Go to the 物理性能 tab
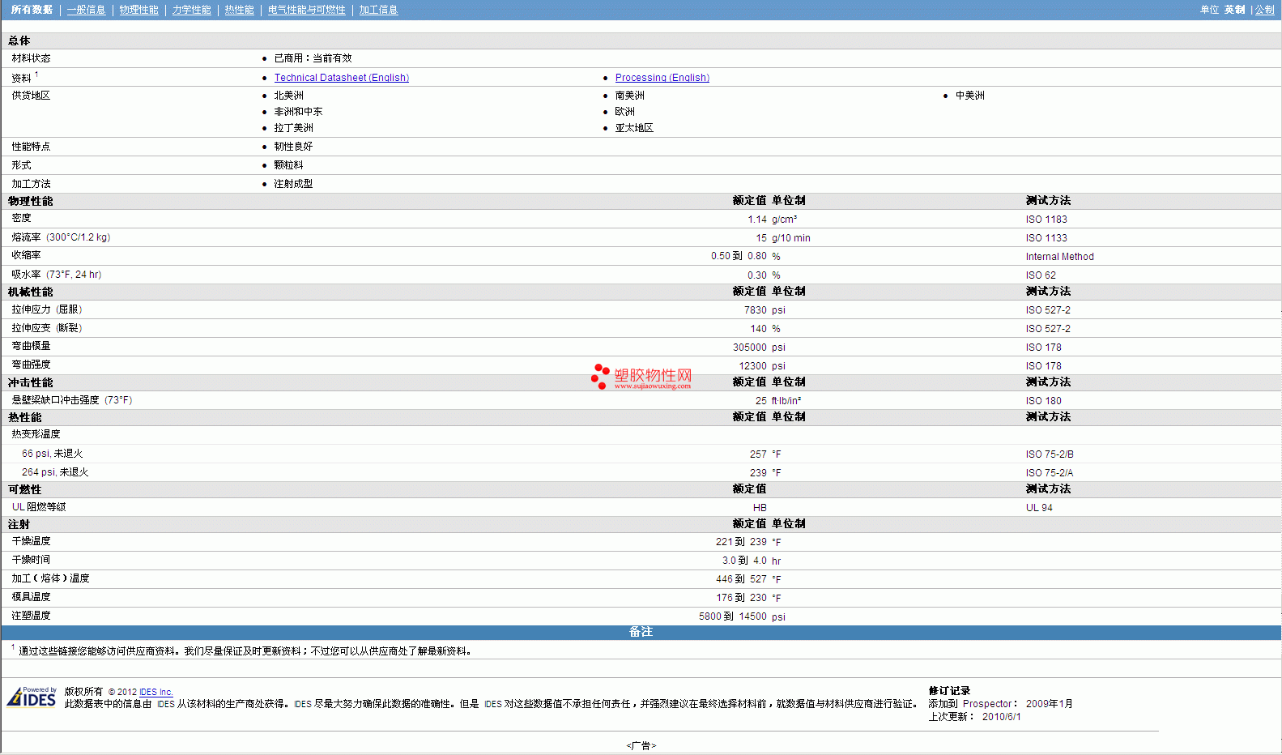 [x=138, y=10]
